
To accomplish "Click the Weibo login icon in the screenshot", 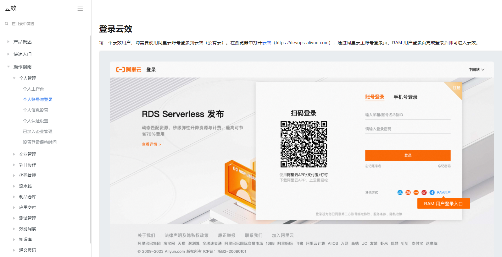I will pos(424,192).
